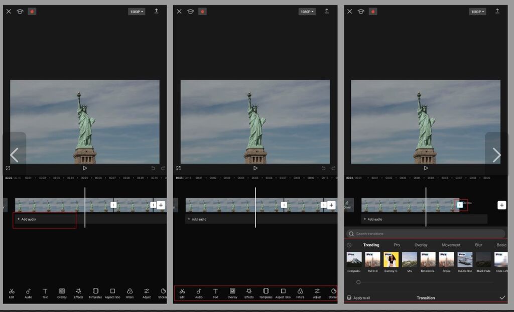Choose the Mix transition thumbnail
The height and width of the screenshot is (312, 514).
point(410,259)
